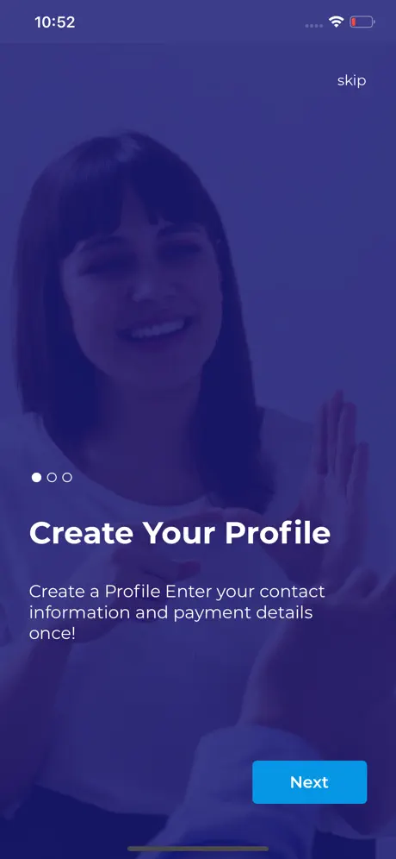The width and height of the screenshot is (396, 859).
Task: Click the blue Next button
Action: pos(310,781)
